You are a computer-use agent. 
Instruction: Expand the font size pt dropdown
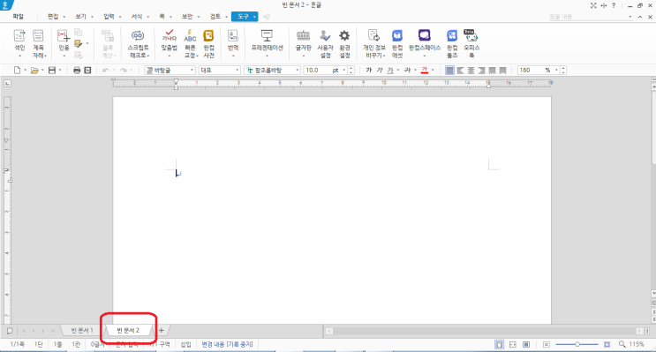[344, 71]
